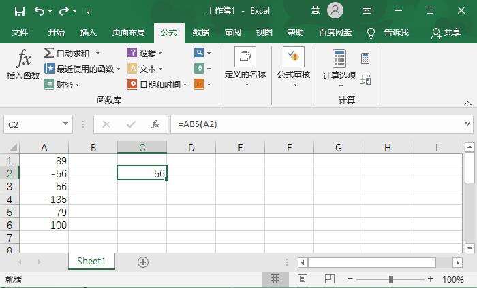Screen dimensions: 477x288
Task: Open the 财务 functions dropdown
Action: (x=61, y=84)
